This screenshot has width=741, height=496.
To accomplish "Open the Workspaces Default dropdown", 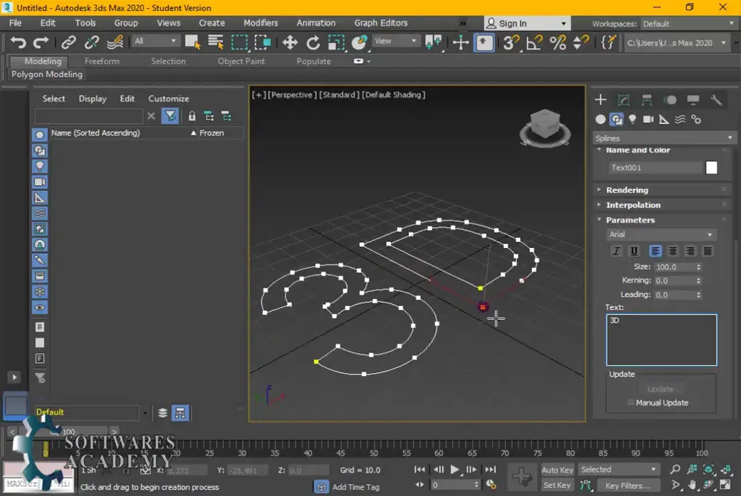I will coord(688,24).
